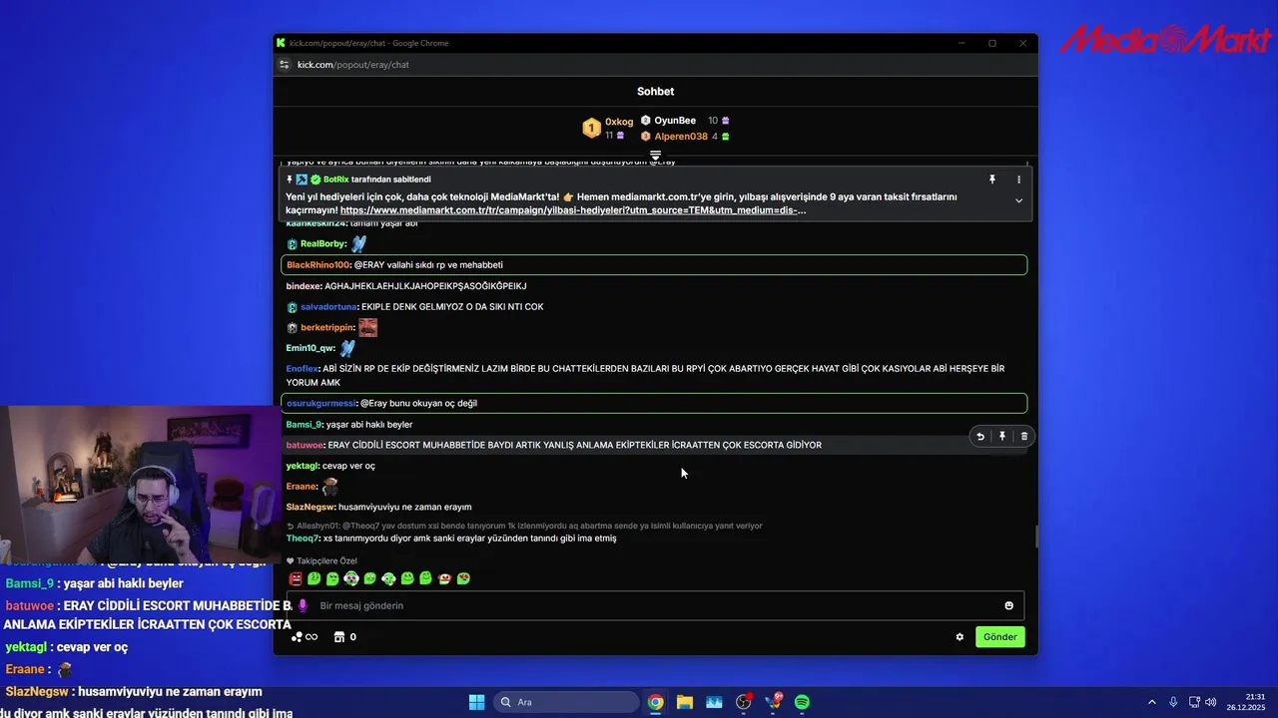Open OBS Studio from the taskbar
The image size is (1278, 718).
pyautogui.click(x=744, y=702)
